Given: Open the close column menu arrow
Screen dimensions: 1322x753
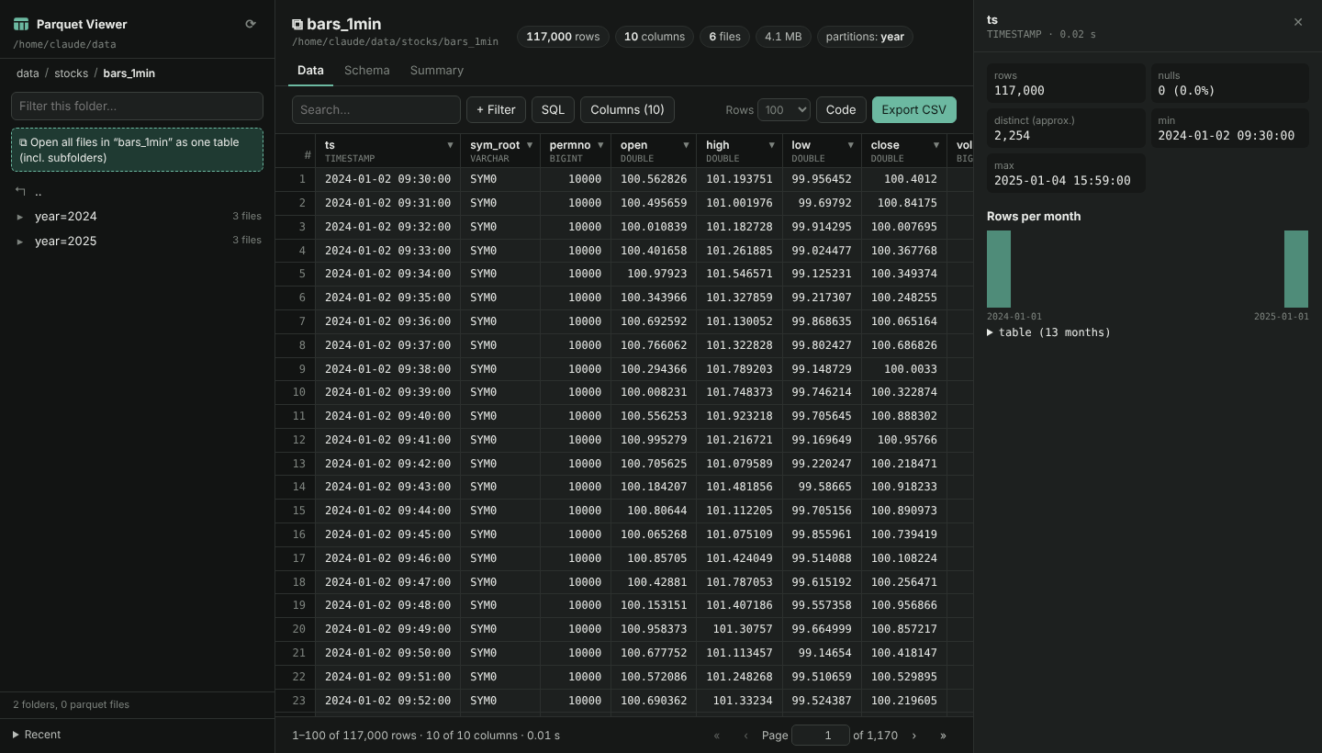Looking at the screenshot, I should pos(936,145).
